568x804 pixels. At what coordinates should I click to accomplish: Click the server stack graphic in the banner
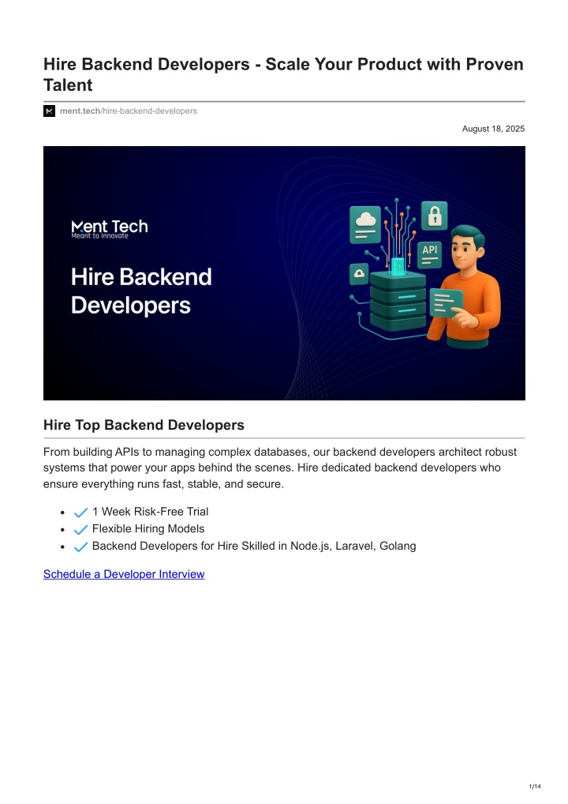pyautogui.click(x=398, y=300)
